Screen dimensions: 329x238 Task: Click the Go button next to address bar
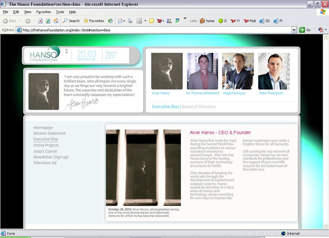point(305,30)
